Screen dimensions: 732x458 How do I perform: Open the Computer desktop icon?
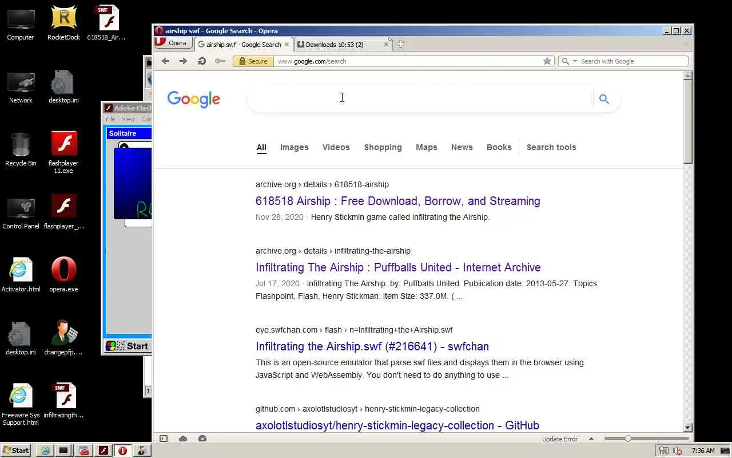coord(21,24)
